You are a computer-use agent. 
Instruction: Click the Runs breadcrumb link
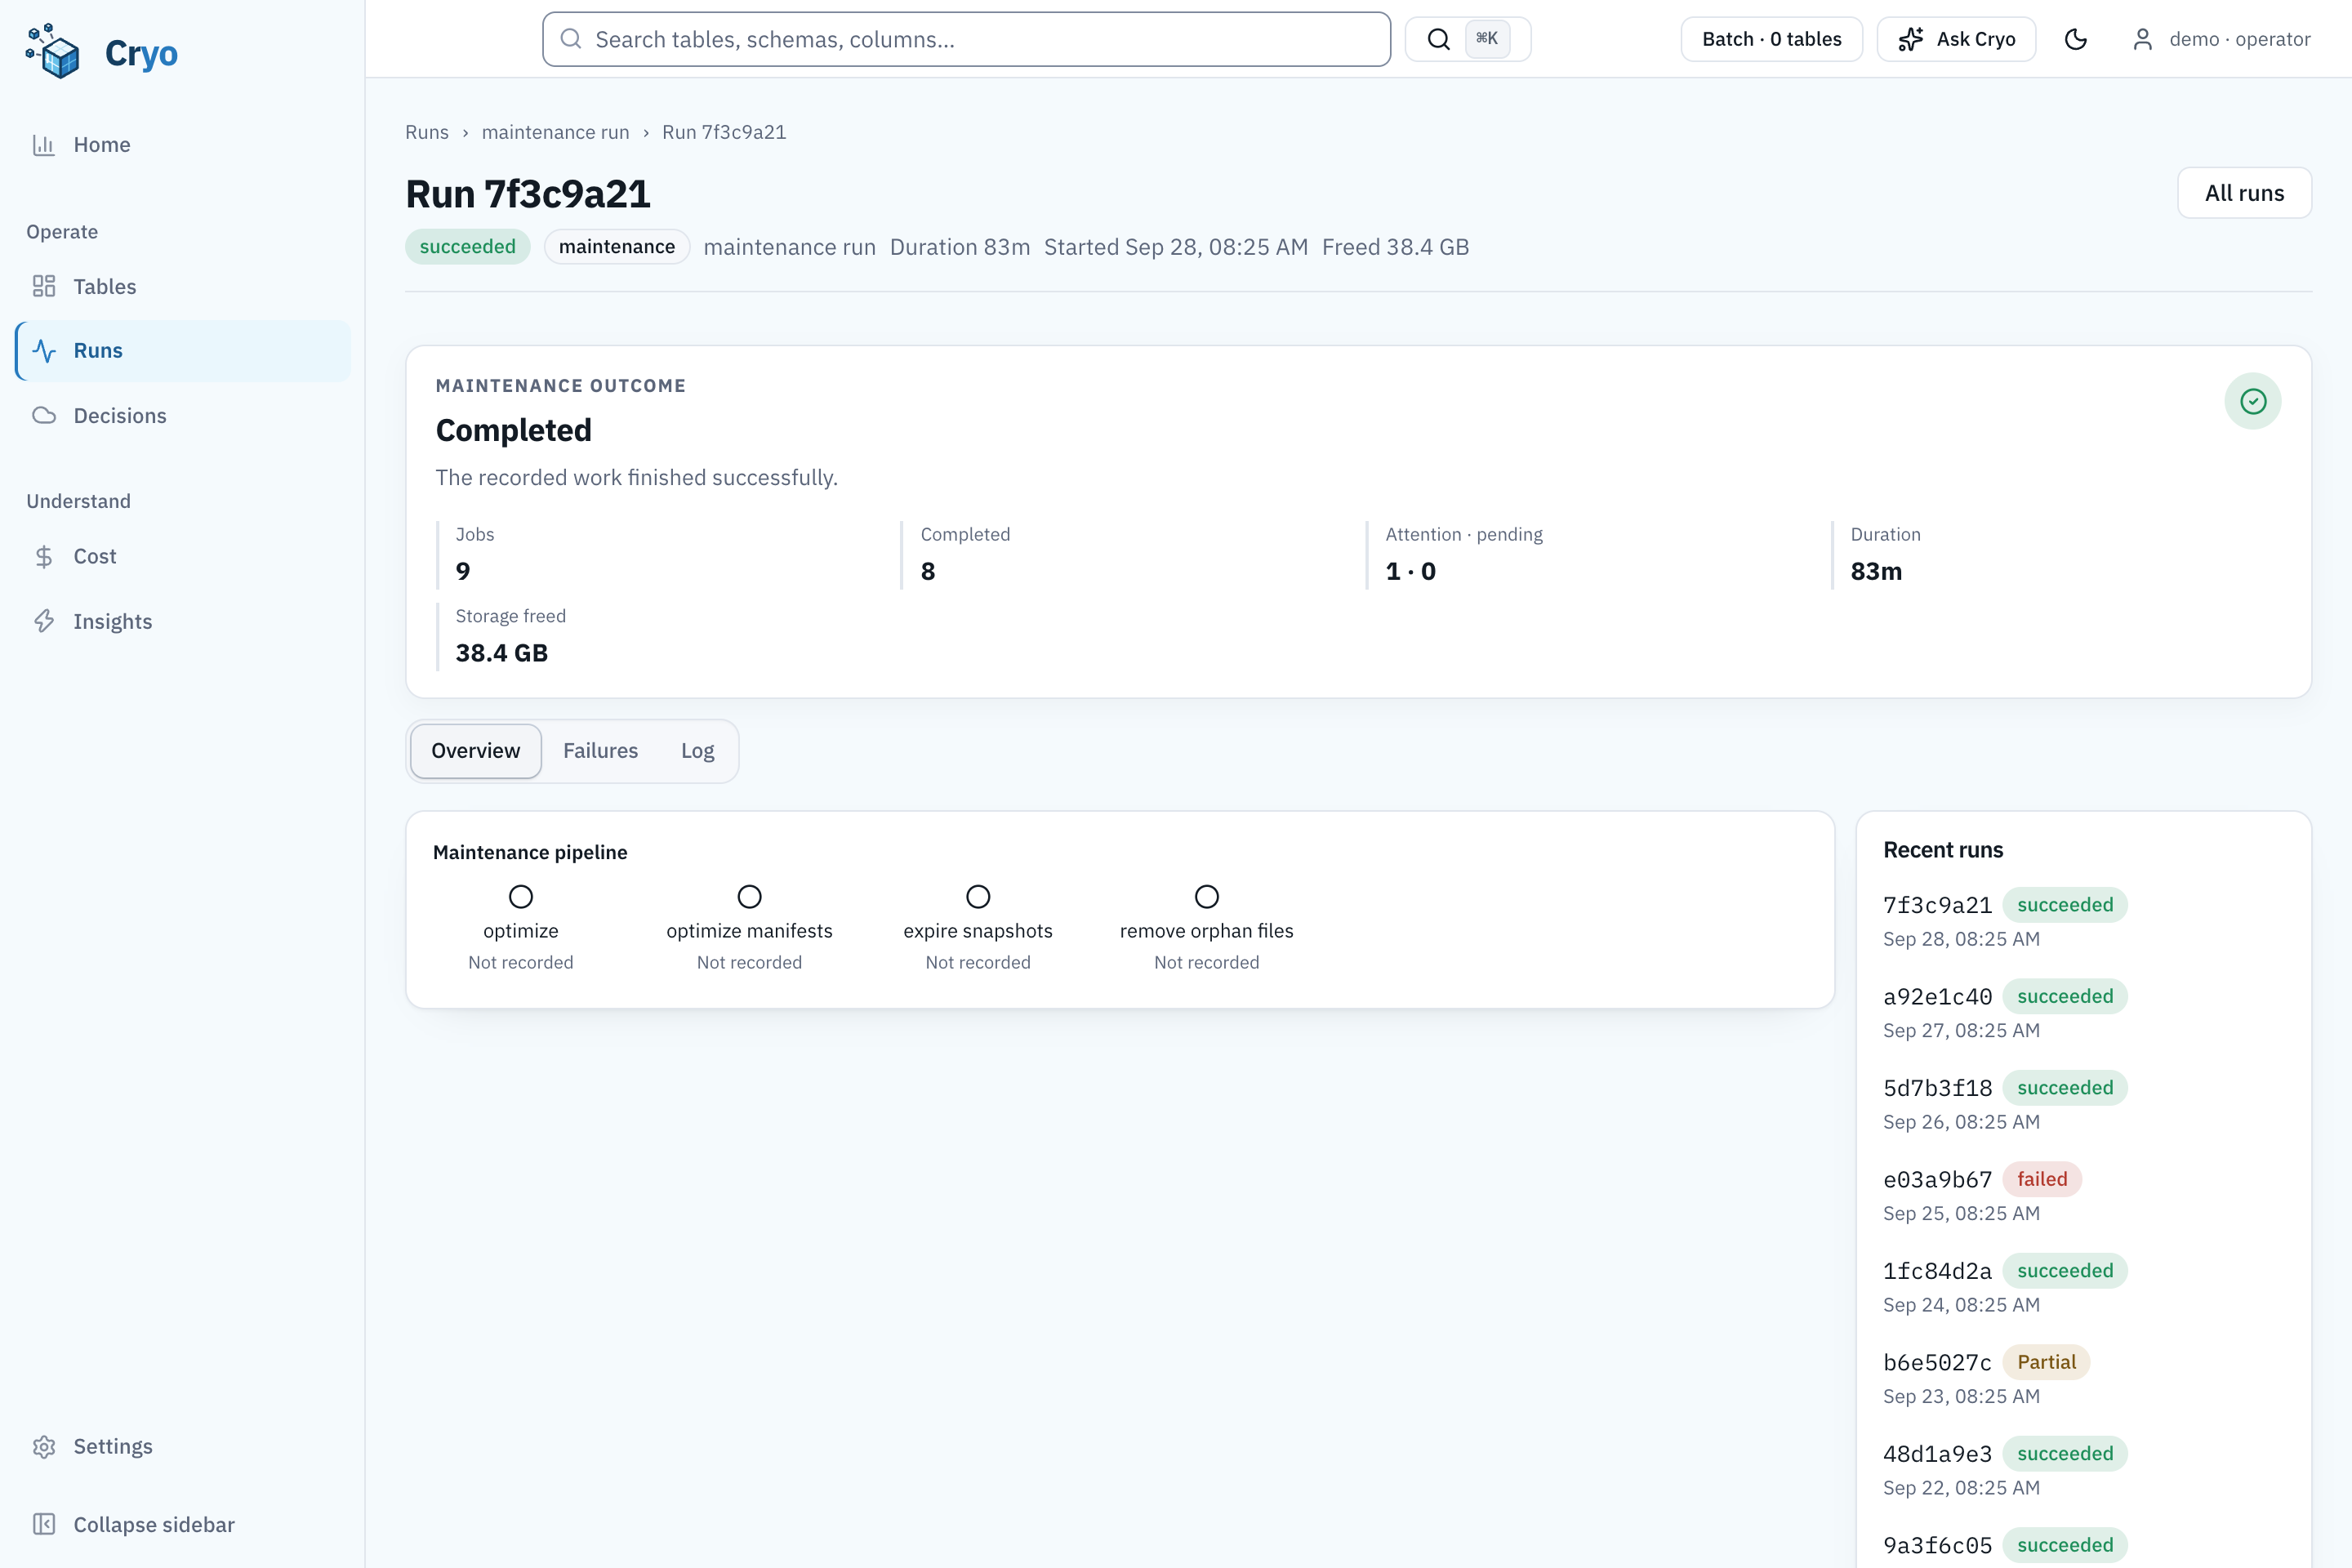pyautogui.click(x=427, y=132)
